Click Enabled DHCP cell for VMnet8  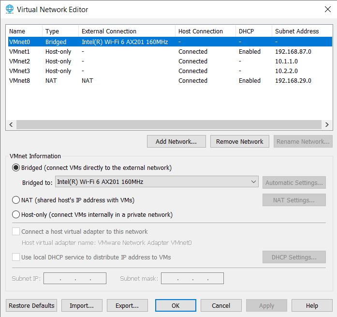[249, 81]
